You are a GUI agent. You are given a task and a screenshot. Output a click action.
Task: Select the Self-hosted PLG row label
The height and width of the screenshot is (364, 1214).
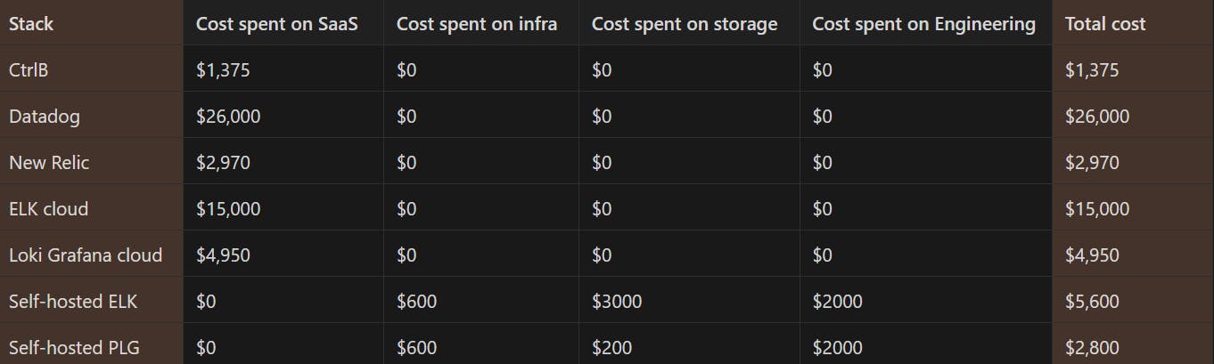[74, 348]
